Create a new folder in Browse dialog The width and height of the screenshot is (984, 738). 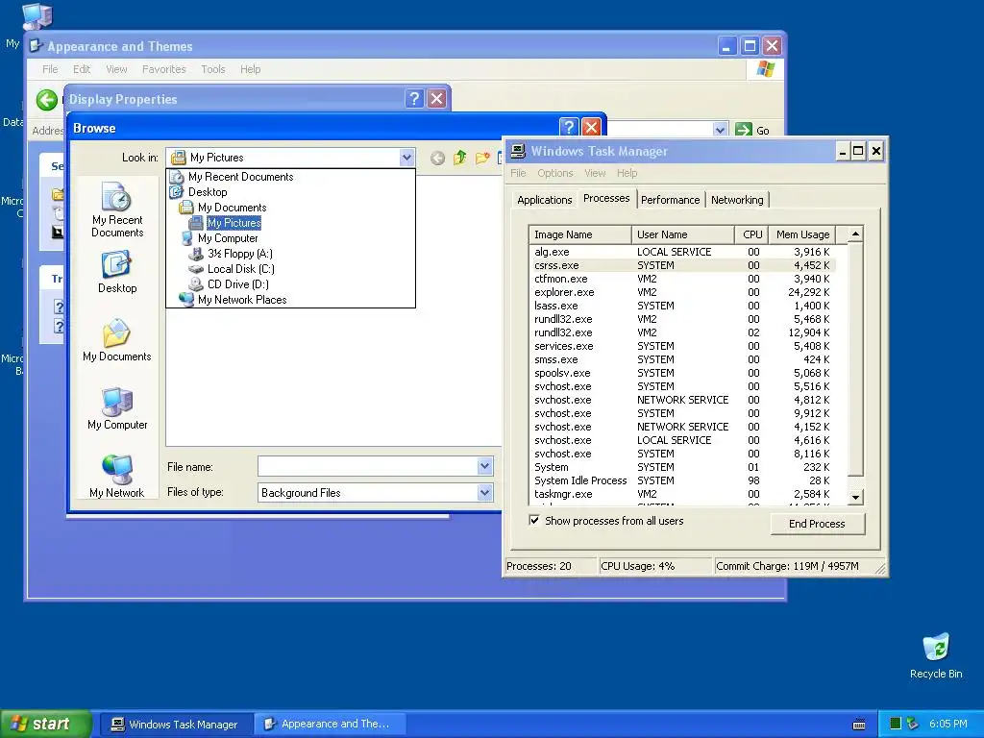(482, 159)
